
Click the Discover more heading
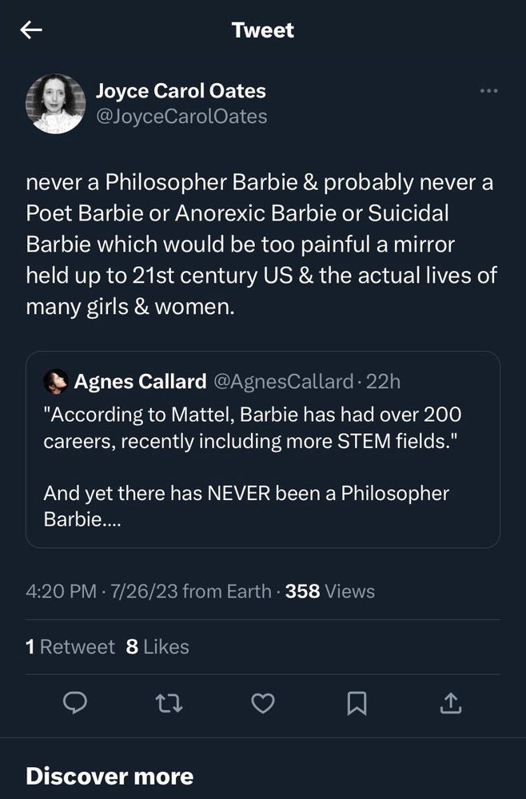[110, 776]
